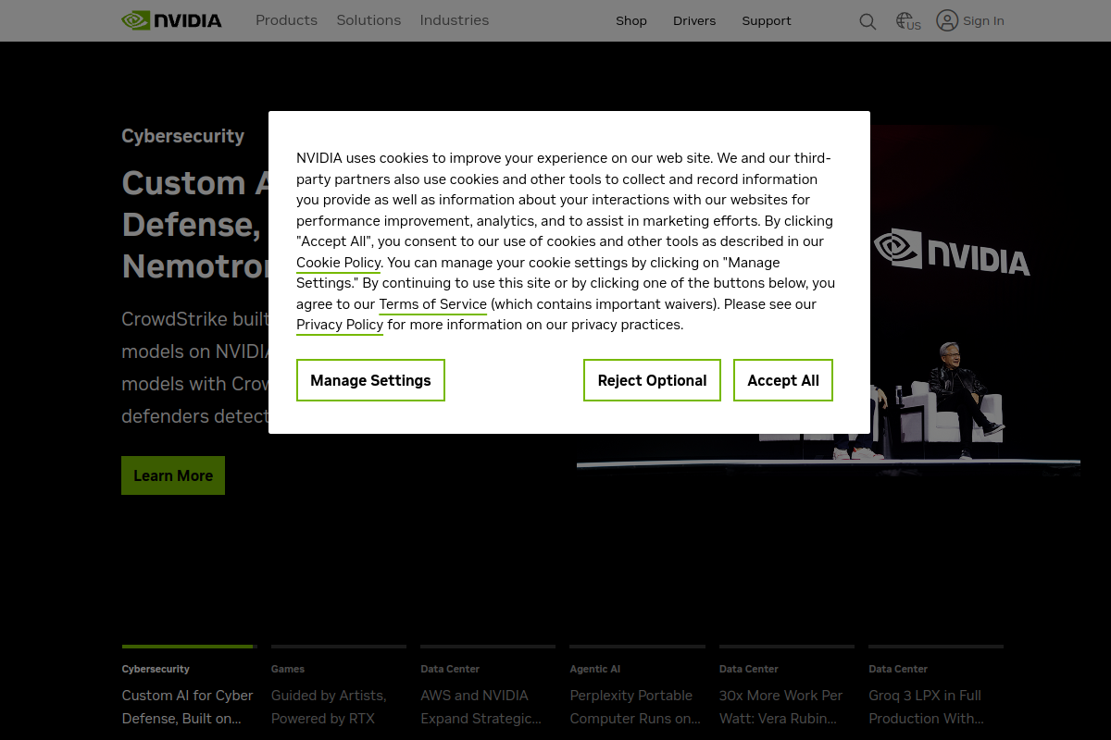Open the US region globe selector

[908, 21]
